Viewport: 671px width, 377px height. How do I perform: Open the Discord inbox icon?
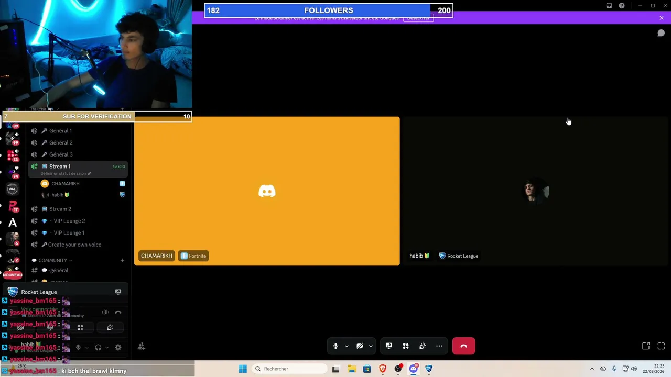pyautogui.click(x=609, y=6)
